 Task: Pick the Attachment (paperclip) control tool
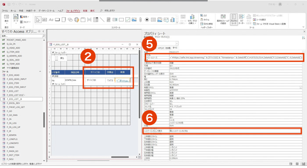140,20
